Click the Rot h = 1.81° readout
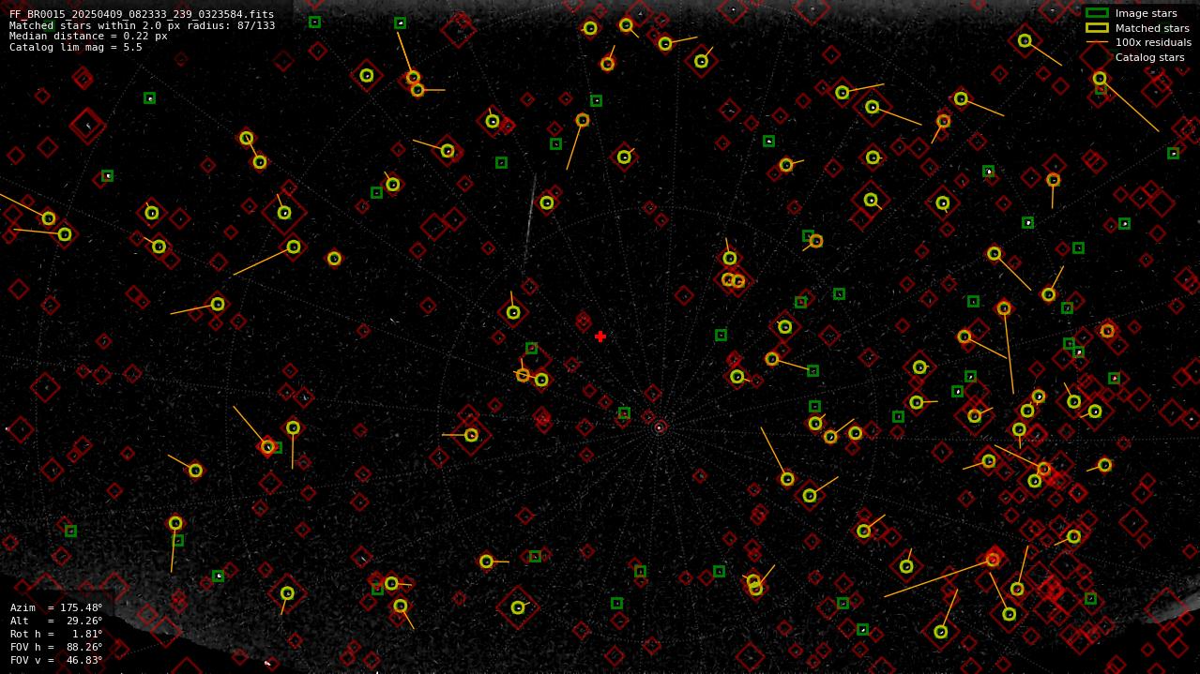1200x674 pixels. tap(56, 635)
